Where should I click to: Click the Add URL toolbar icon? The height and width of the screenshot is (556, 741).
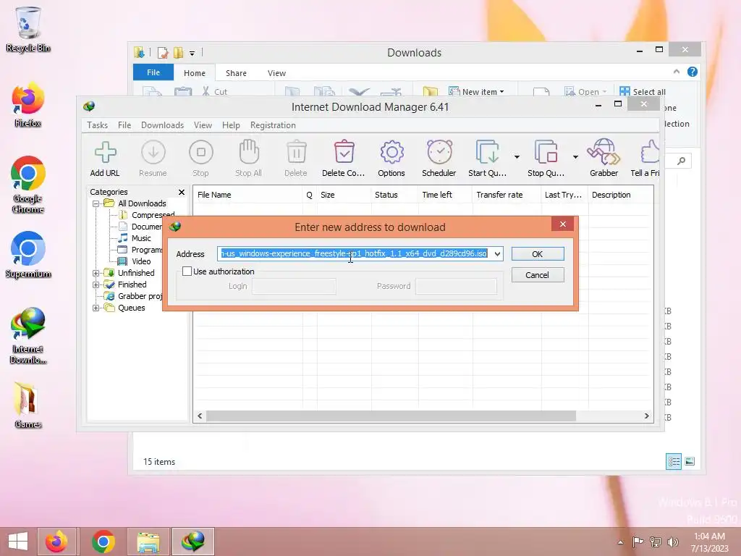coord(105,152)
